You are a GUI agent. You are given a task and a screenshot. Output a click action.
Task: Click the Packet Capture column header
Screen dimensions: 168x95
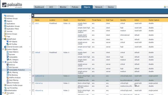click(x=154, y=20)
